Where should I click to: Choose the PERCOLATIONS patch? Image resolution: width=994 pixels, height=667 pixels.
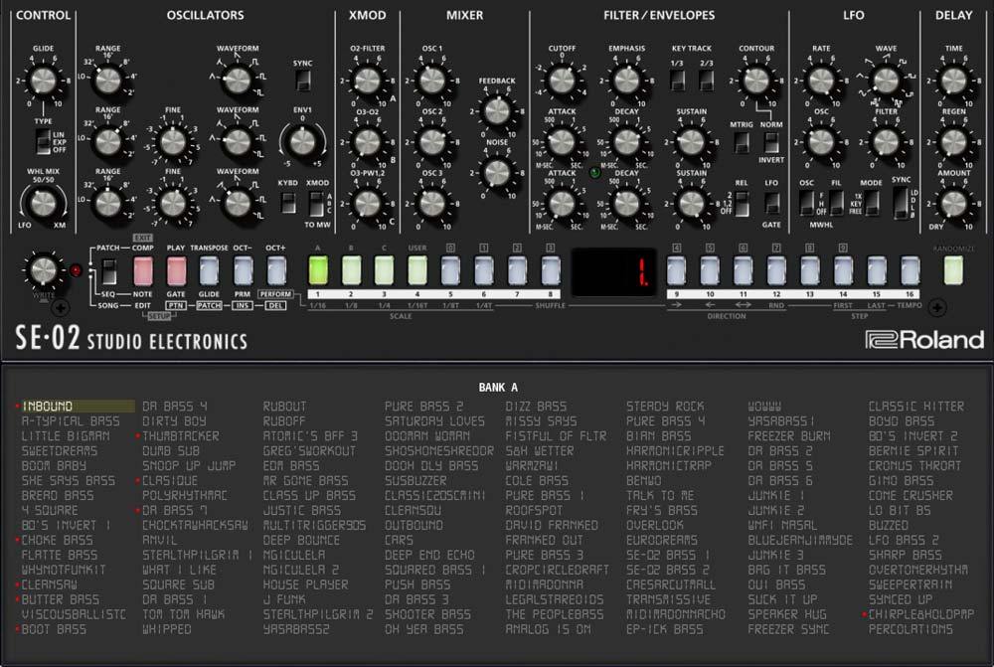point(911,629)
